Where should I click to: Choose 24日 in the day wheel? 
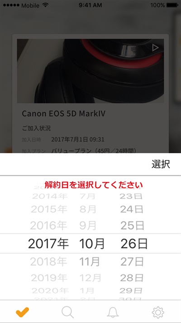click(x=132, y=209)
